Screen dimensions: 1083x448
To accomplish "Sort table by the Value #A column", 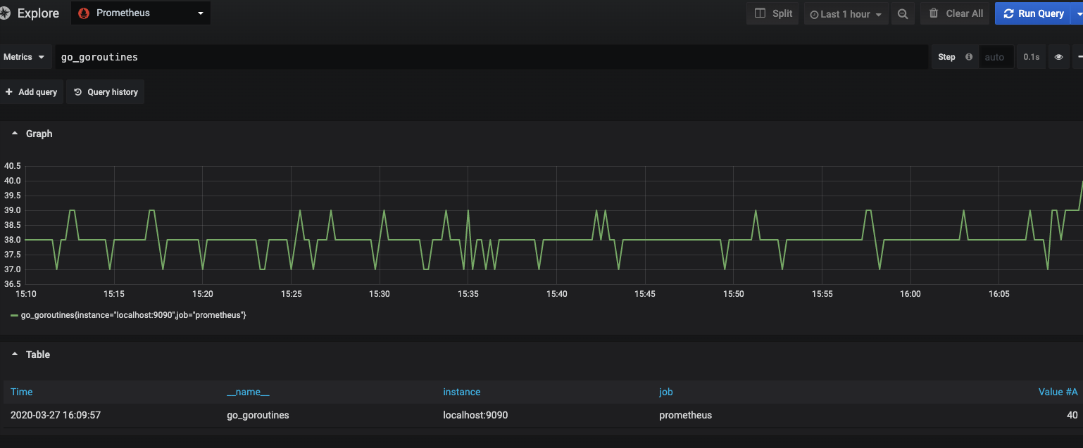I will tap(1058, 392).
